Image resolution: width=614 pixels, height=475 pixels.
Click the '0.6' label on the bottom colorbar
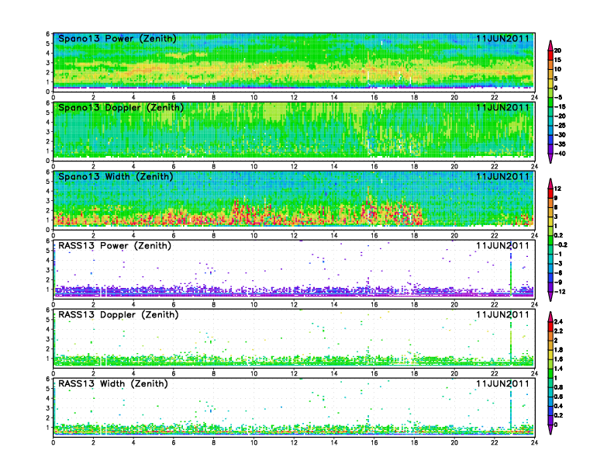pyautogui.click(x=559, y=397)
